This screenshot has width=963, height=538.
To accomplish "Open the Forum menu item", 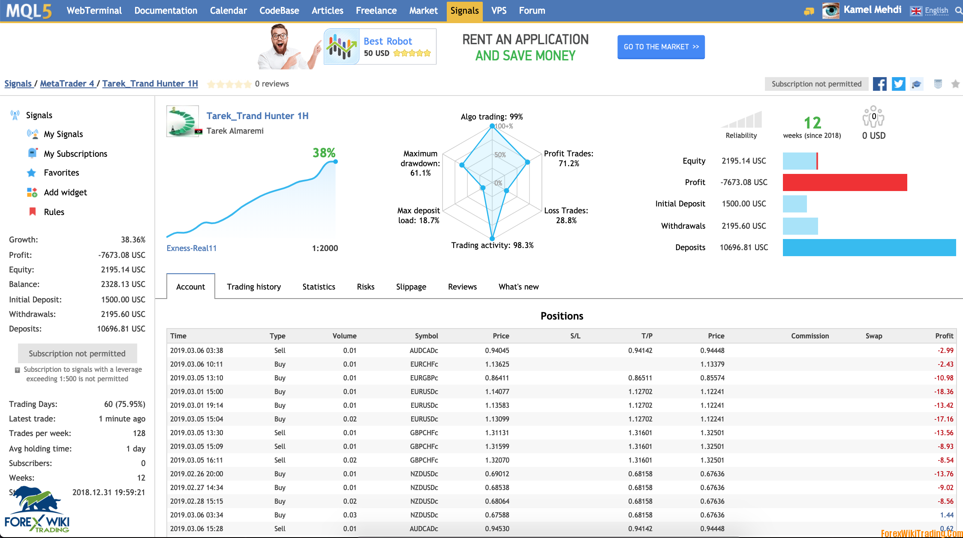I will (x=532, y=11).
